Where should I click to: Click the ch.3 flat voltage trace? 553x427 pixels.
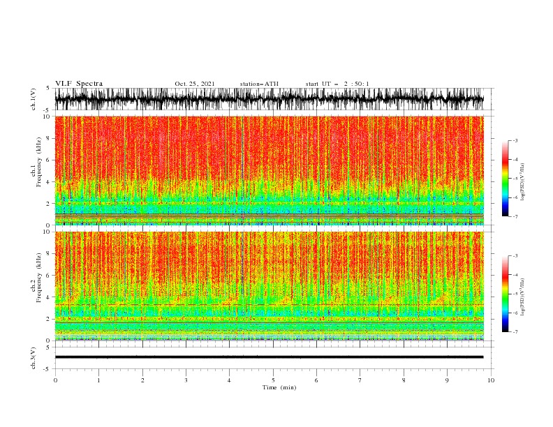click(269, 357)
